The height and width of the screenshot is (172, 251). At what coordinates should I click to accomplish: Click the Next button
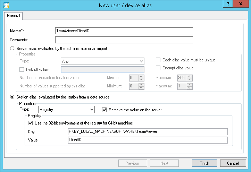click(x=164, y=163)
